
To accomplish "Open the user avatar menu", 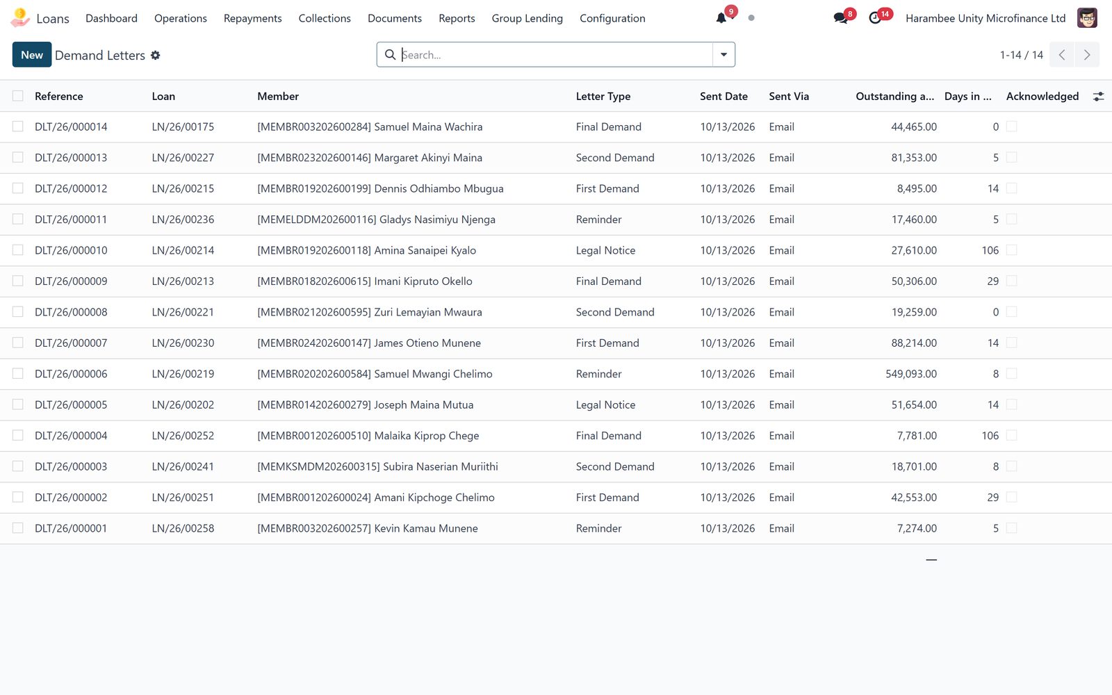I will [1087, 18].
